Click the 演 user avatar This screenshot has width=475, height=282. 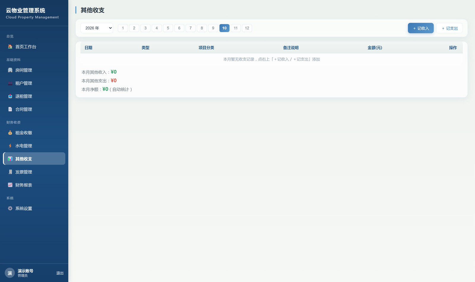pyautogui.click(x=10, y=273)
